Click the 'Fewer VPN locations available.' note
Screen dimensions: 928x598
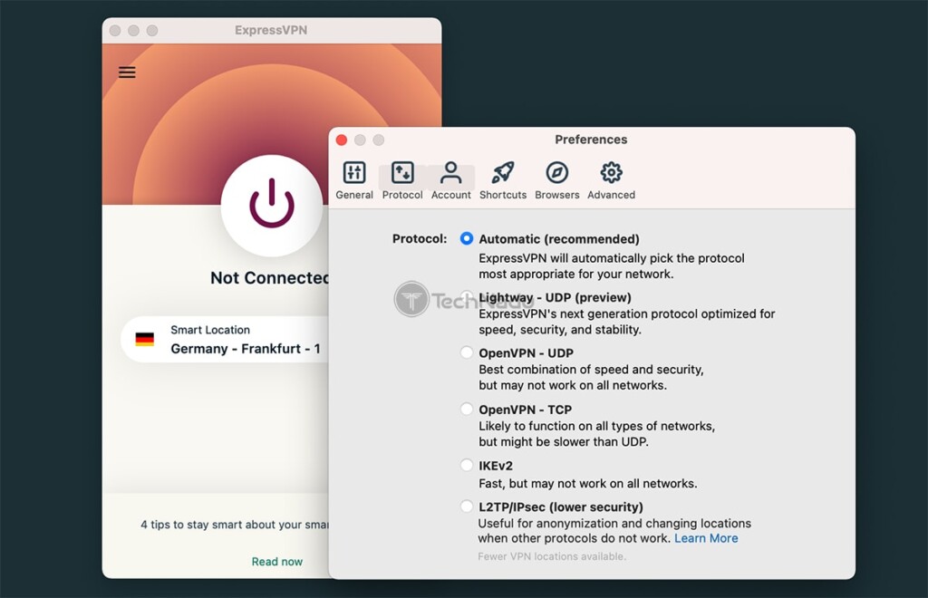552,556
